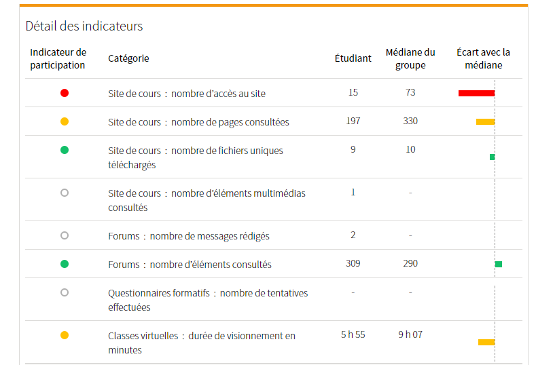
Task: Click the red bar for site access gap
Action: pos(476,93)
